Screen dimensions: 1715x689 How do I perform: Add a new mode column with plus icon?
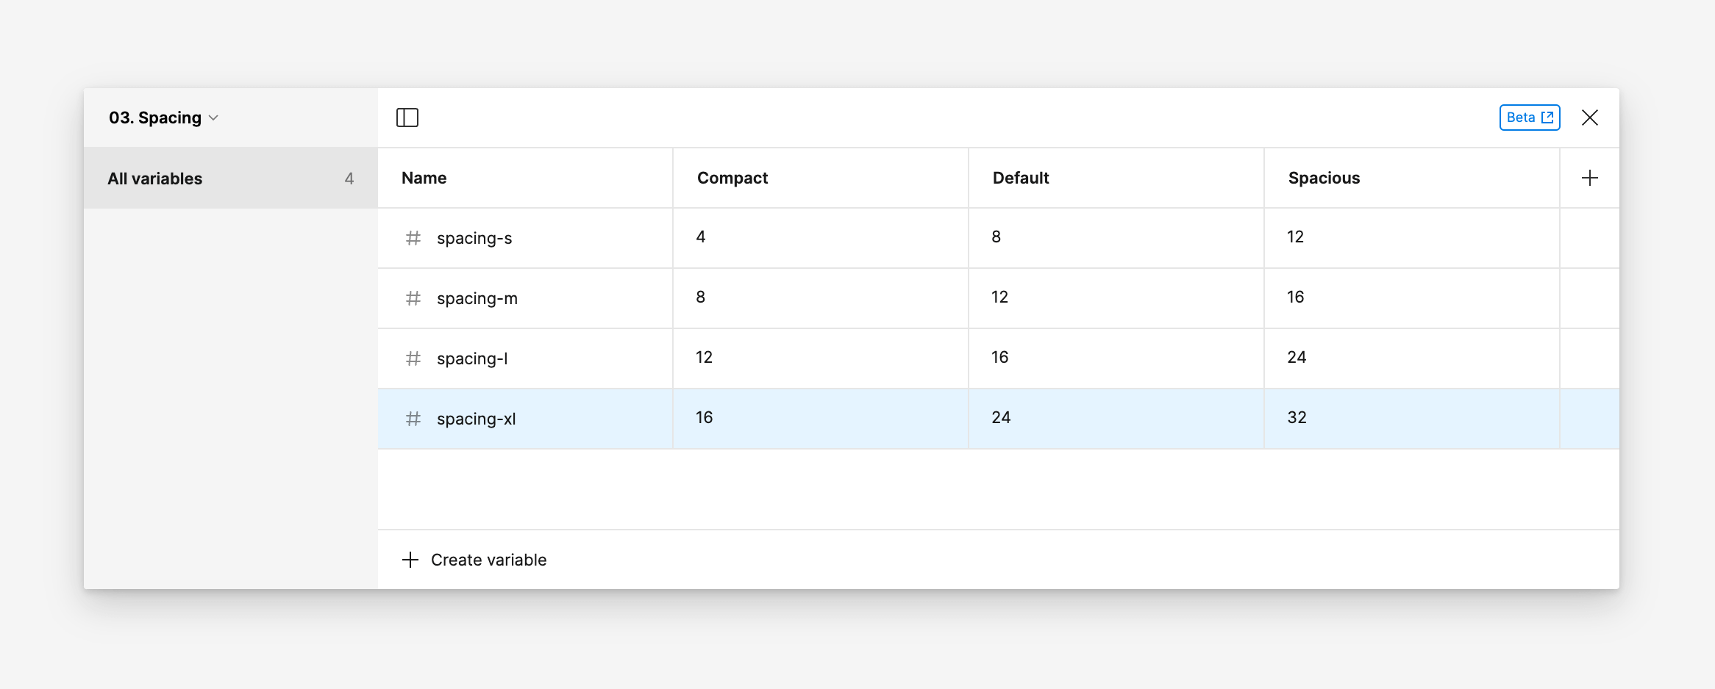(1590, 178)
